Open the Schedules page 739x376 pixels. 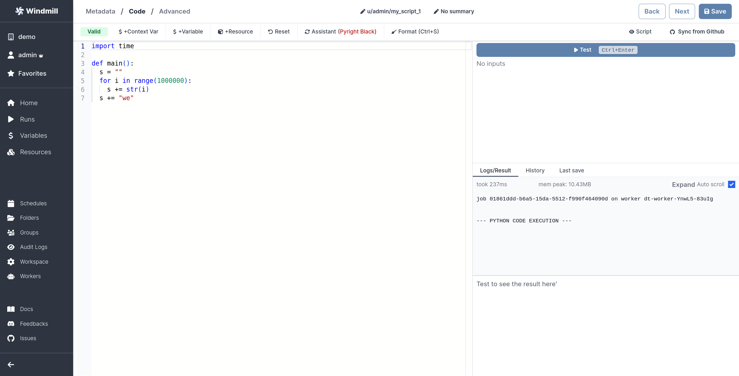[33, 203]
